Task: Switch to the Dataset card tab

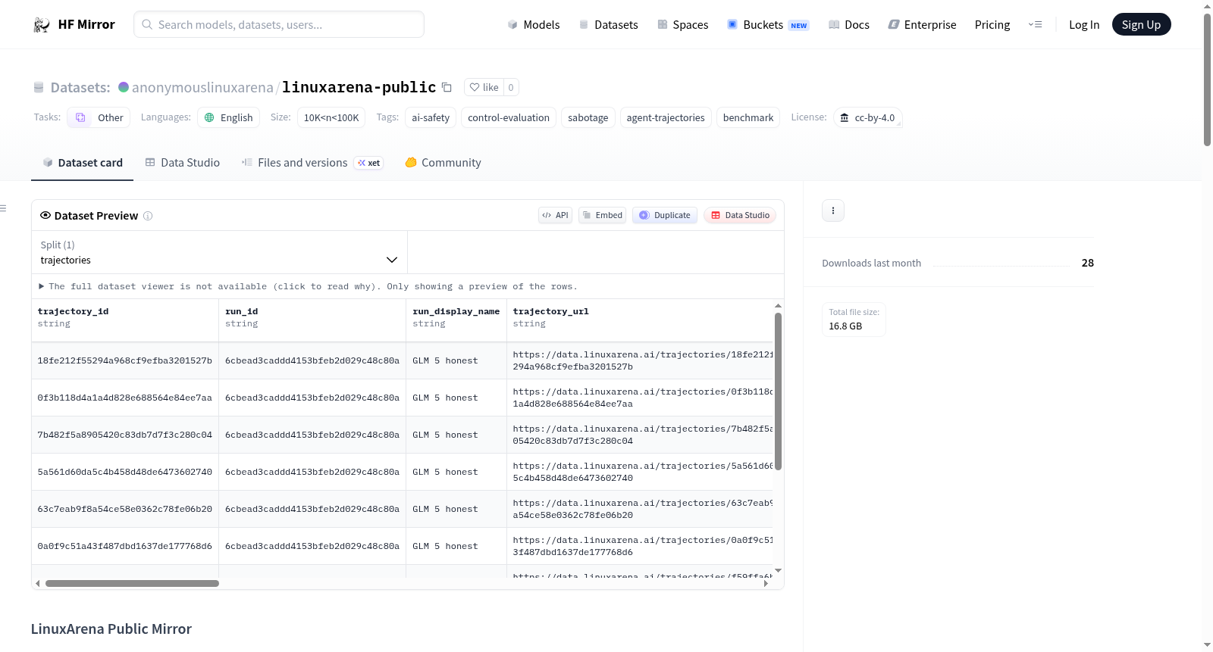Action: pyautogui.click(x=82, y=163)
